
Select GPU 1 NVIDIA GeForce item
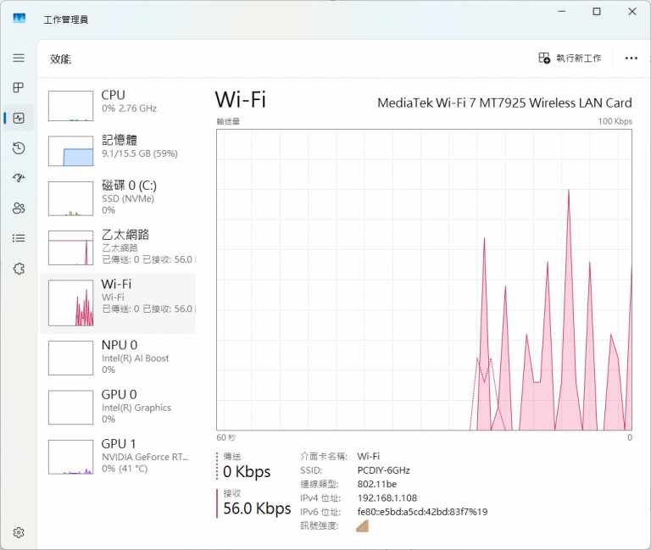(x=119, y=456)
